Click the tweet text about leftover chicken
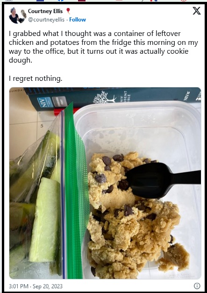Image resolution: width=207 pixels, height=293 pixels. click(x=103, y=47)
